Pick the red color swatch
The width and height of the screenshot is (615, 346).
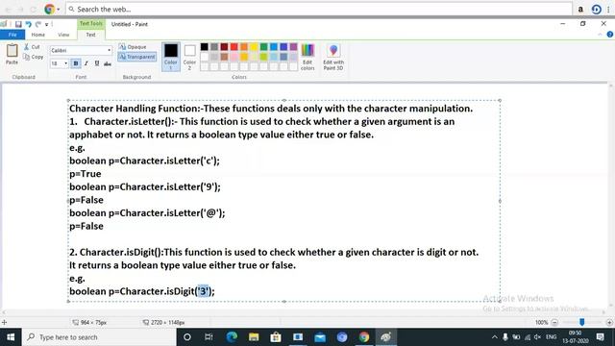(x=234, y=47)
